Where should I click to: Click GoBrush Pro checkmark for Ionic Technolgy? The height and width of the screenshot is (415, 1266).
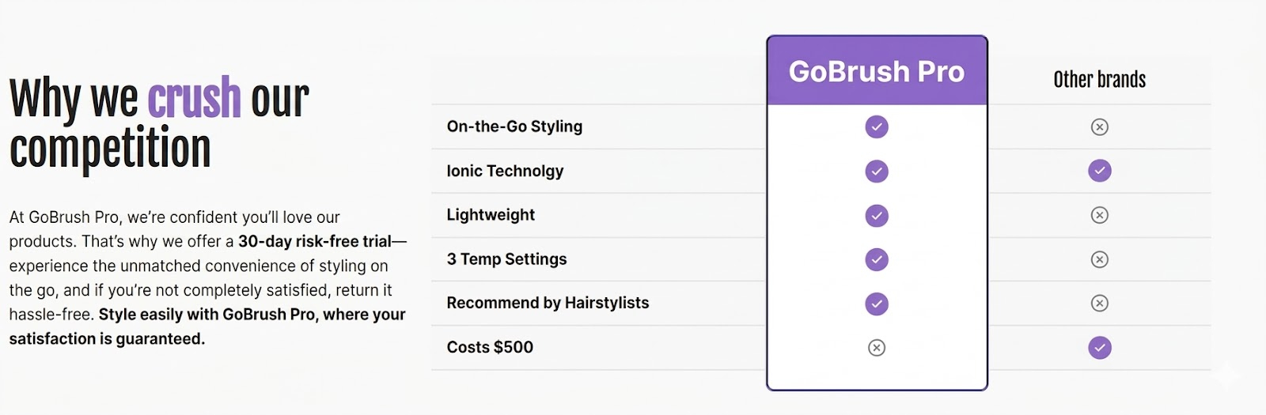coord(877,171)
